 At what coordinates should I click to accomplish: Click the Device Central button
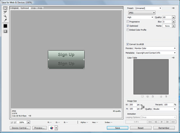pos(20,128)
